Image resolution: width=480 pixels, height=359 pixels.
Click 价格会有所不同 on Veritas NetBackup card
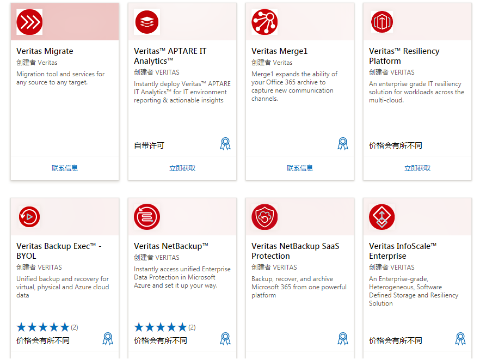(x=161, y=340)
